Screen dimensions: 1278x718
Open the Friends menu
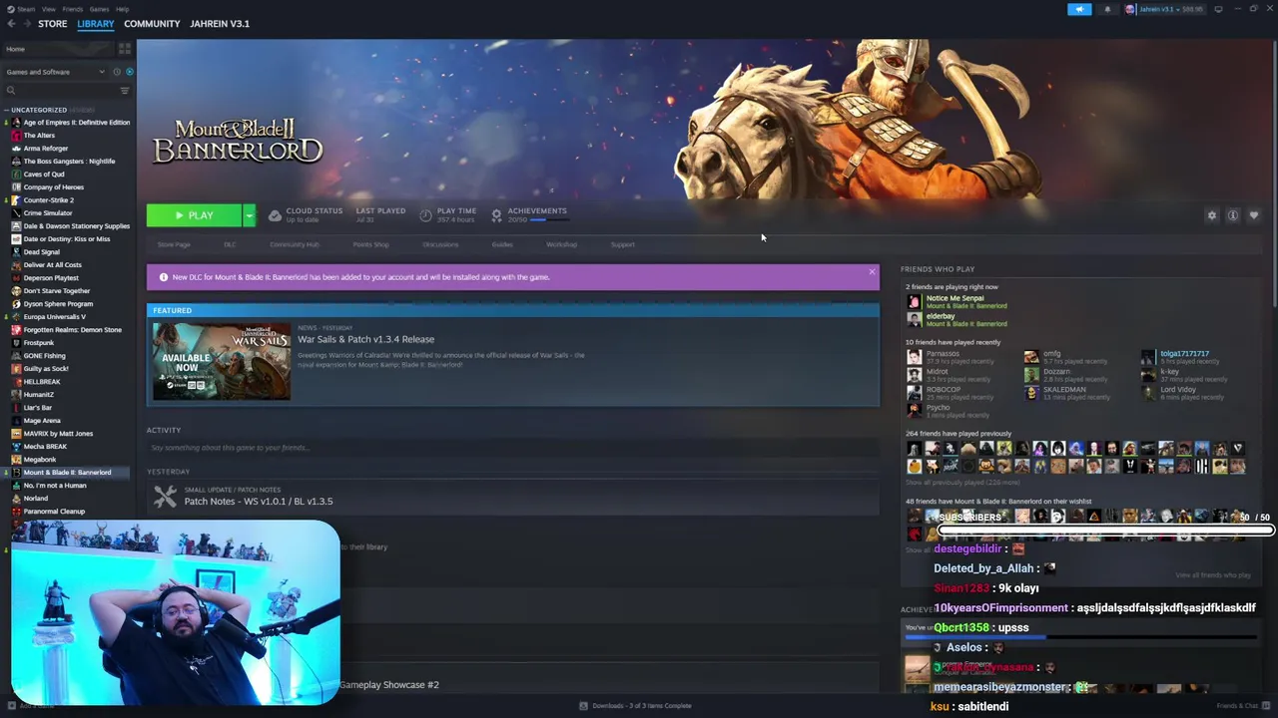click(73, 9)
